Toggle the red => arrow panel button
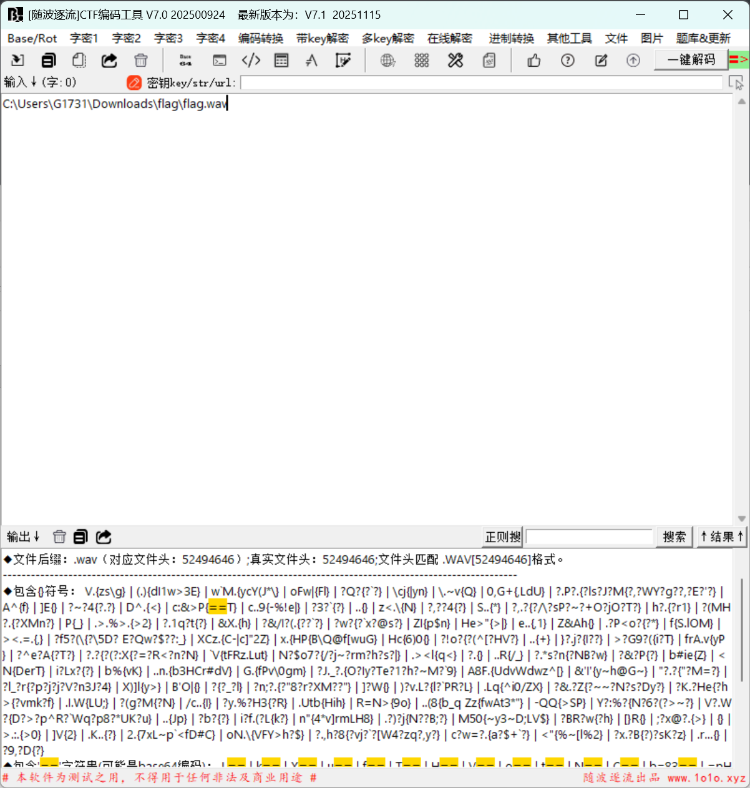The height and width of the screenshot is (788, 750). pyautogui.click(x=739, y=60)
